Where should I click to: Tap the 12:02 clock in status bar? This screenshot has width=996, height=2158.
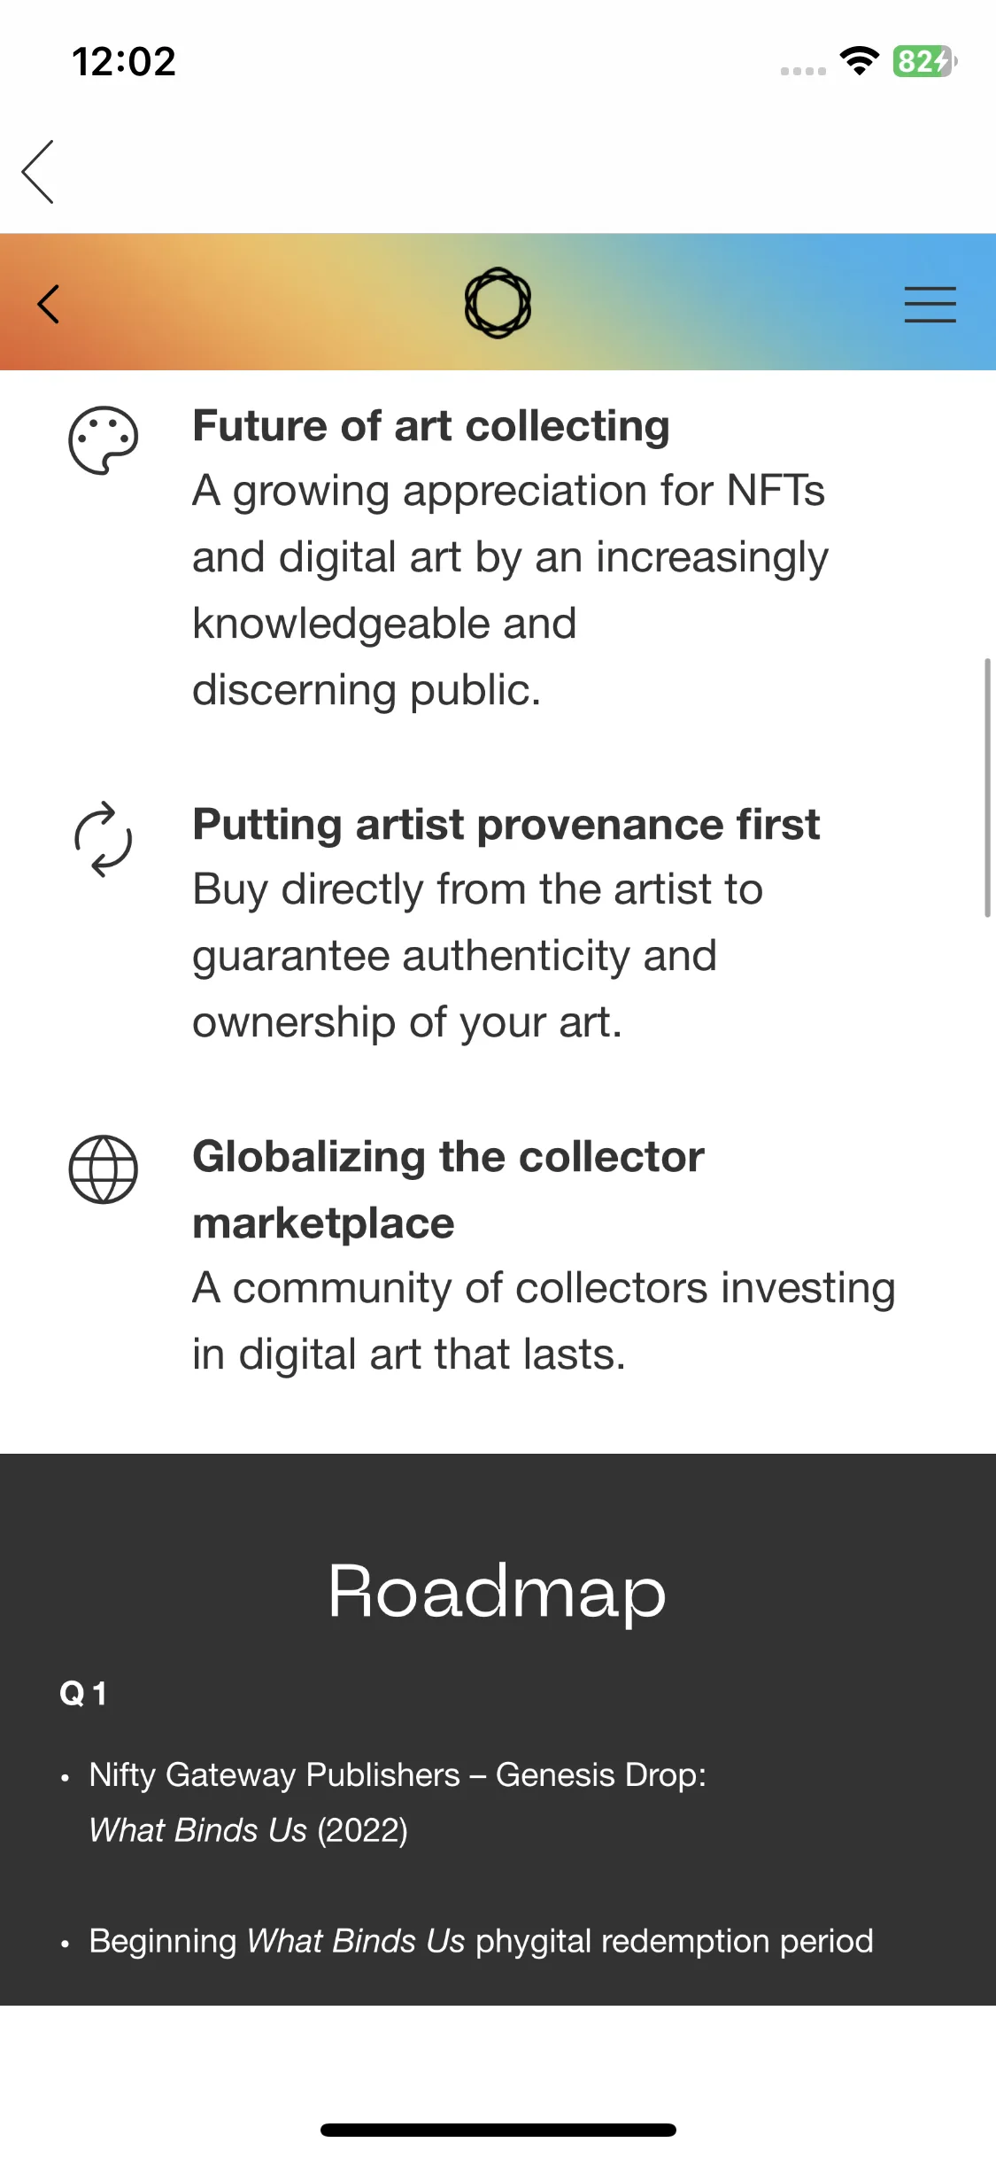click(124, 62)
